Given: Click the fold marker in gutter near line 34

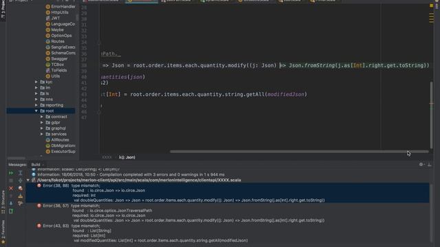Looking at the screenshot, I should [99, 43].
